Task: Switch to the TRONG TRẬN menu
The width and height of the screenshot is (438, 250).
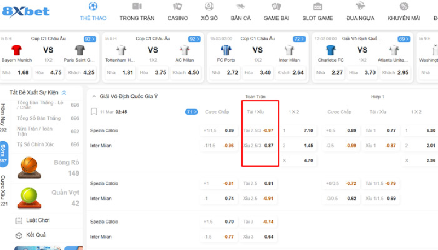Action: 137,18
